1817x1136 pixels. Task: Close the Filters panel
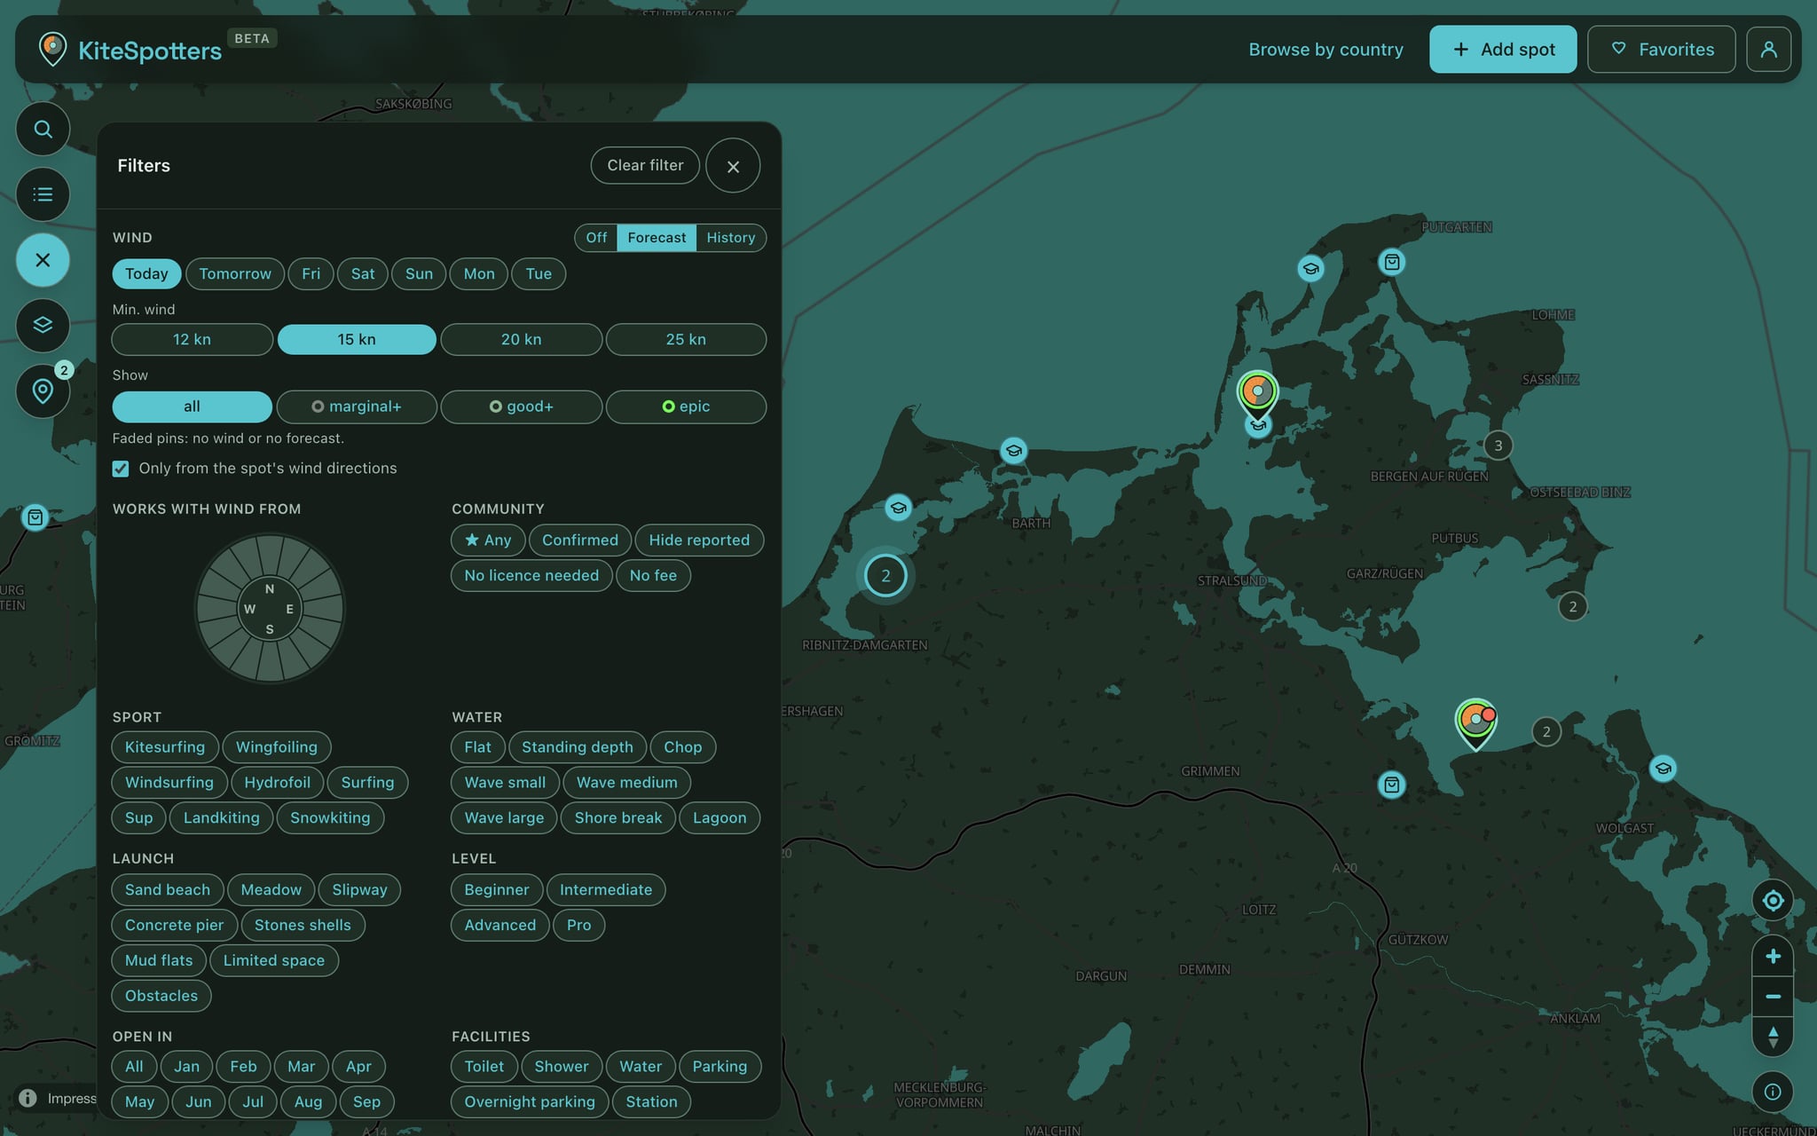733,166
